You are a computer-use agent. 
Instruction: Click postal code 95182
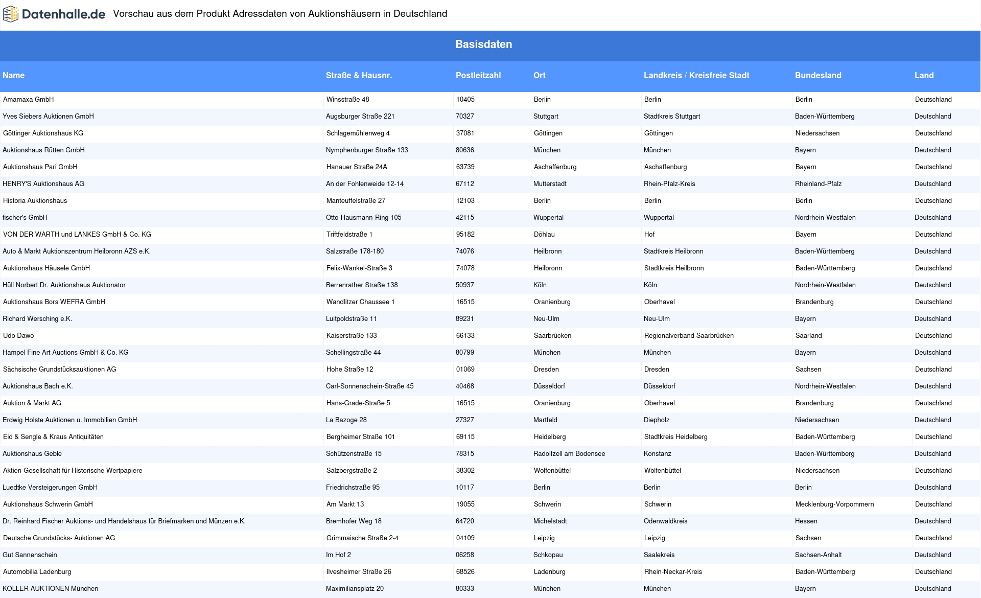(x=465, y=235)
